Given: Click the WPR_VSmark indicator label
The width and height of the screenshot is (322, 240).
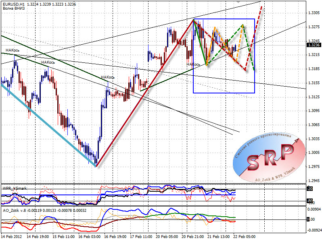Looking at the screenshot, I should click(x=15, y=188).
